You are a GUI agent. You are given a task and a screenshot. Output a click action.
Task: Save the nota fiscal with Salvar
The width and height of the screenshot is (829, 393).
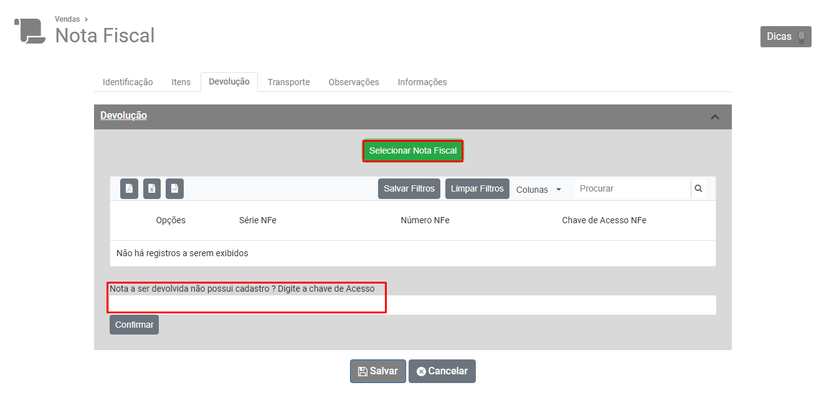[377, 371]
